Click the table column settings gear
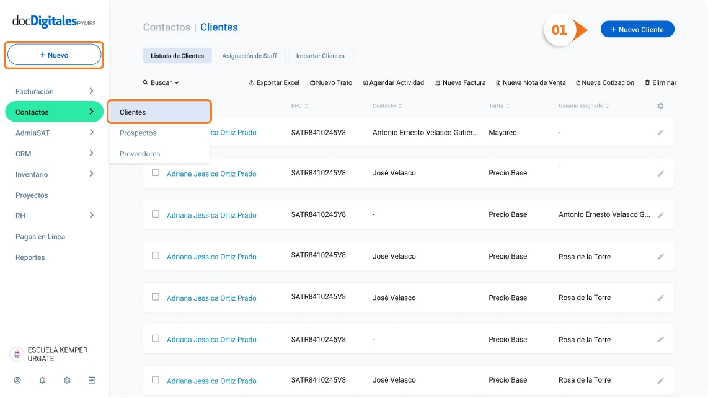Screen dimensions: 708x398 click(x=660, y=106)
